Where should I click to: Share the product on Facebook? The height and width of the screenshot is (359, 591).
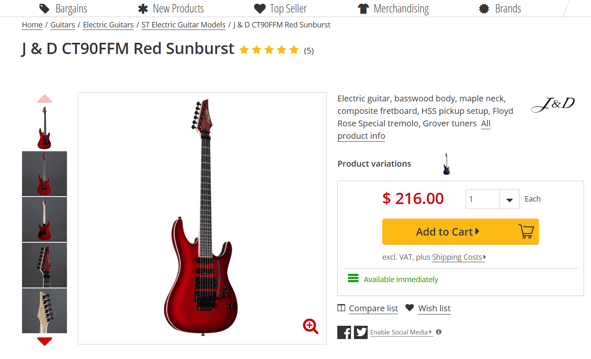point(344,332)
